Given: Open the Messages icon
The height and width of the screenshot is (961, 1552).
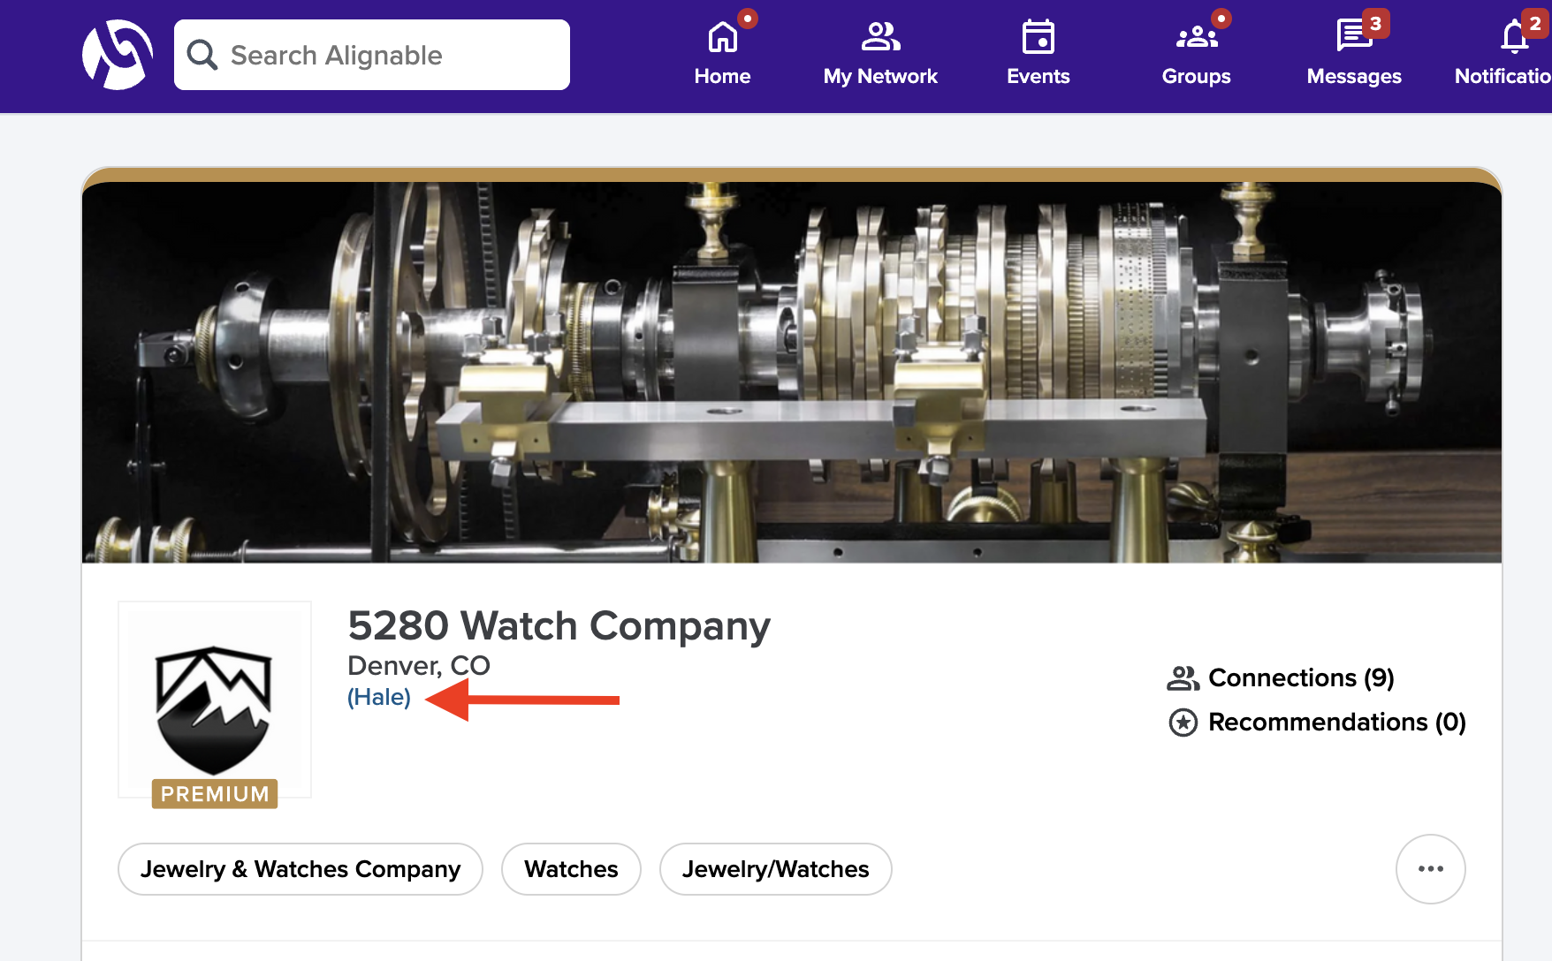Looking at the screenshot, I should click(x=1352, y=36).
